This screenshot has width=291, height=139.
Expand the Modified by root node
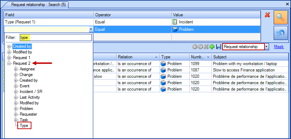pos(9,52)
